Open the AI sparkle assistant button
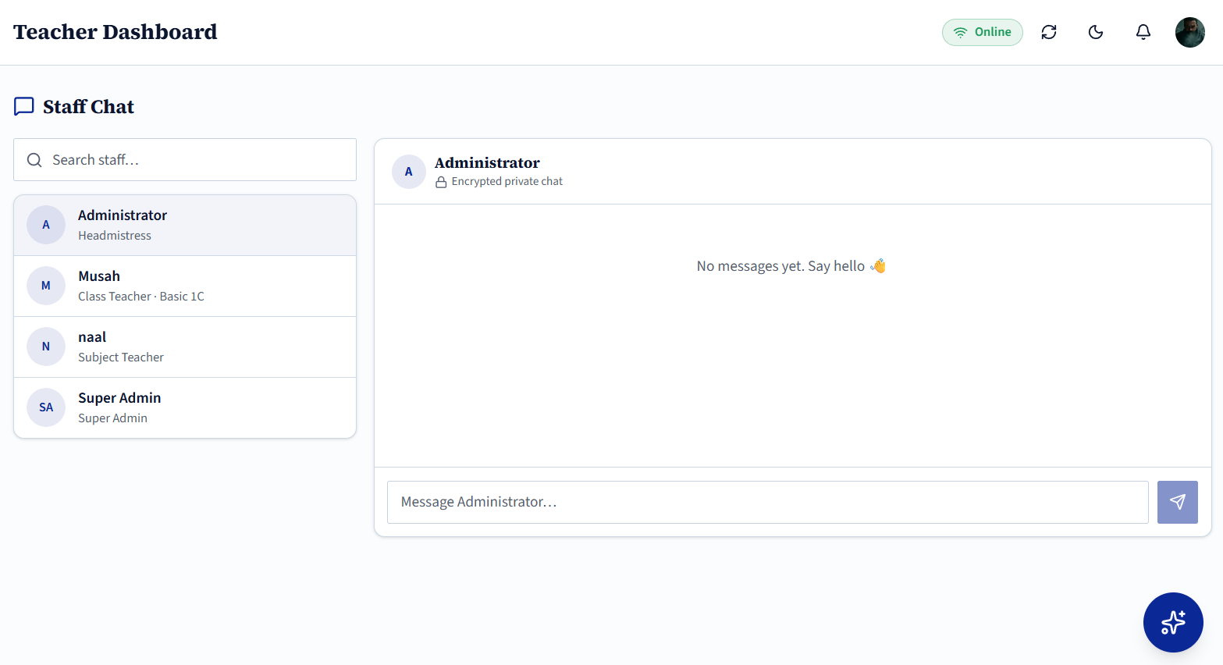 click(x=1173, y=622)
